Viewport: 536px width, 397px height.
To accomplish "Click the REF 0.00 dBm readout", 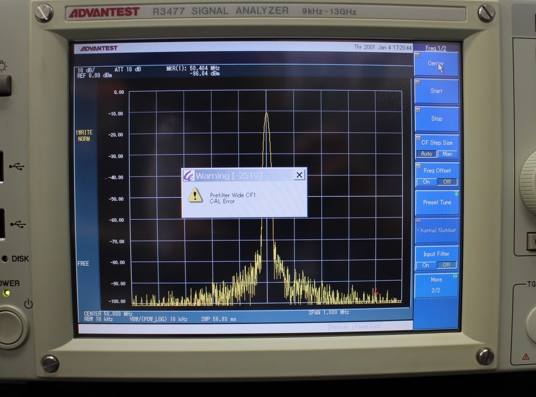I will click(94, 75).
